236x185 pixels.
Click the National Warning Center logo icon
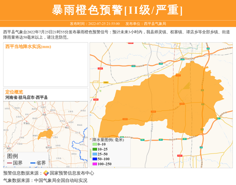click(46, 173)
